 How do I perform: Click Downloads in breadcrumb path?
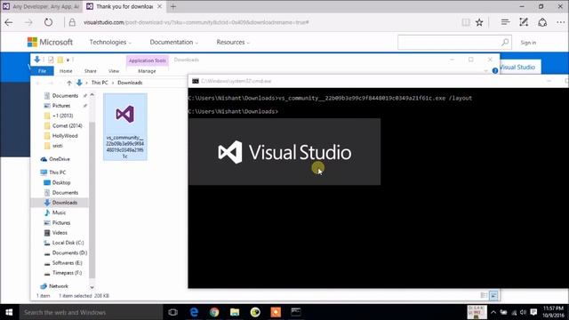pos(130,83)
